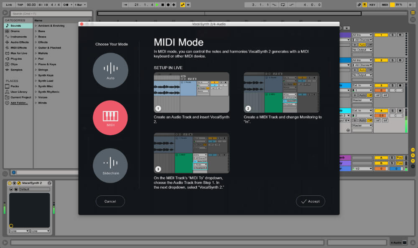The image size is (418, 248).
Task: Set track 3 monitoring to In
Action: (355, 95)
